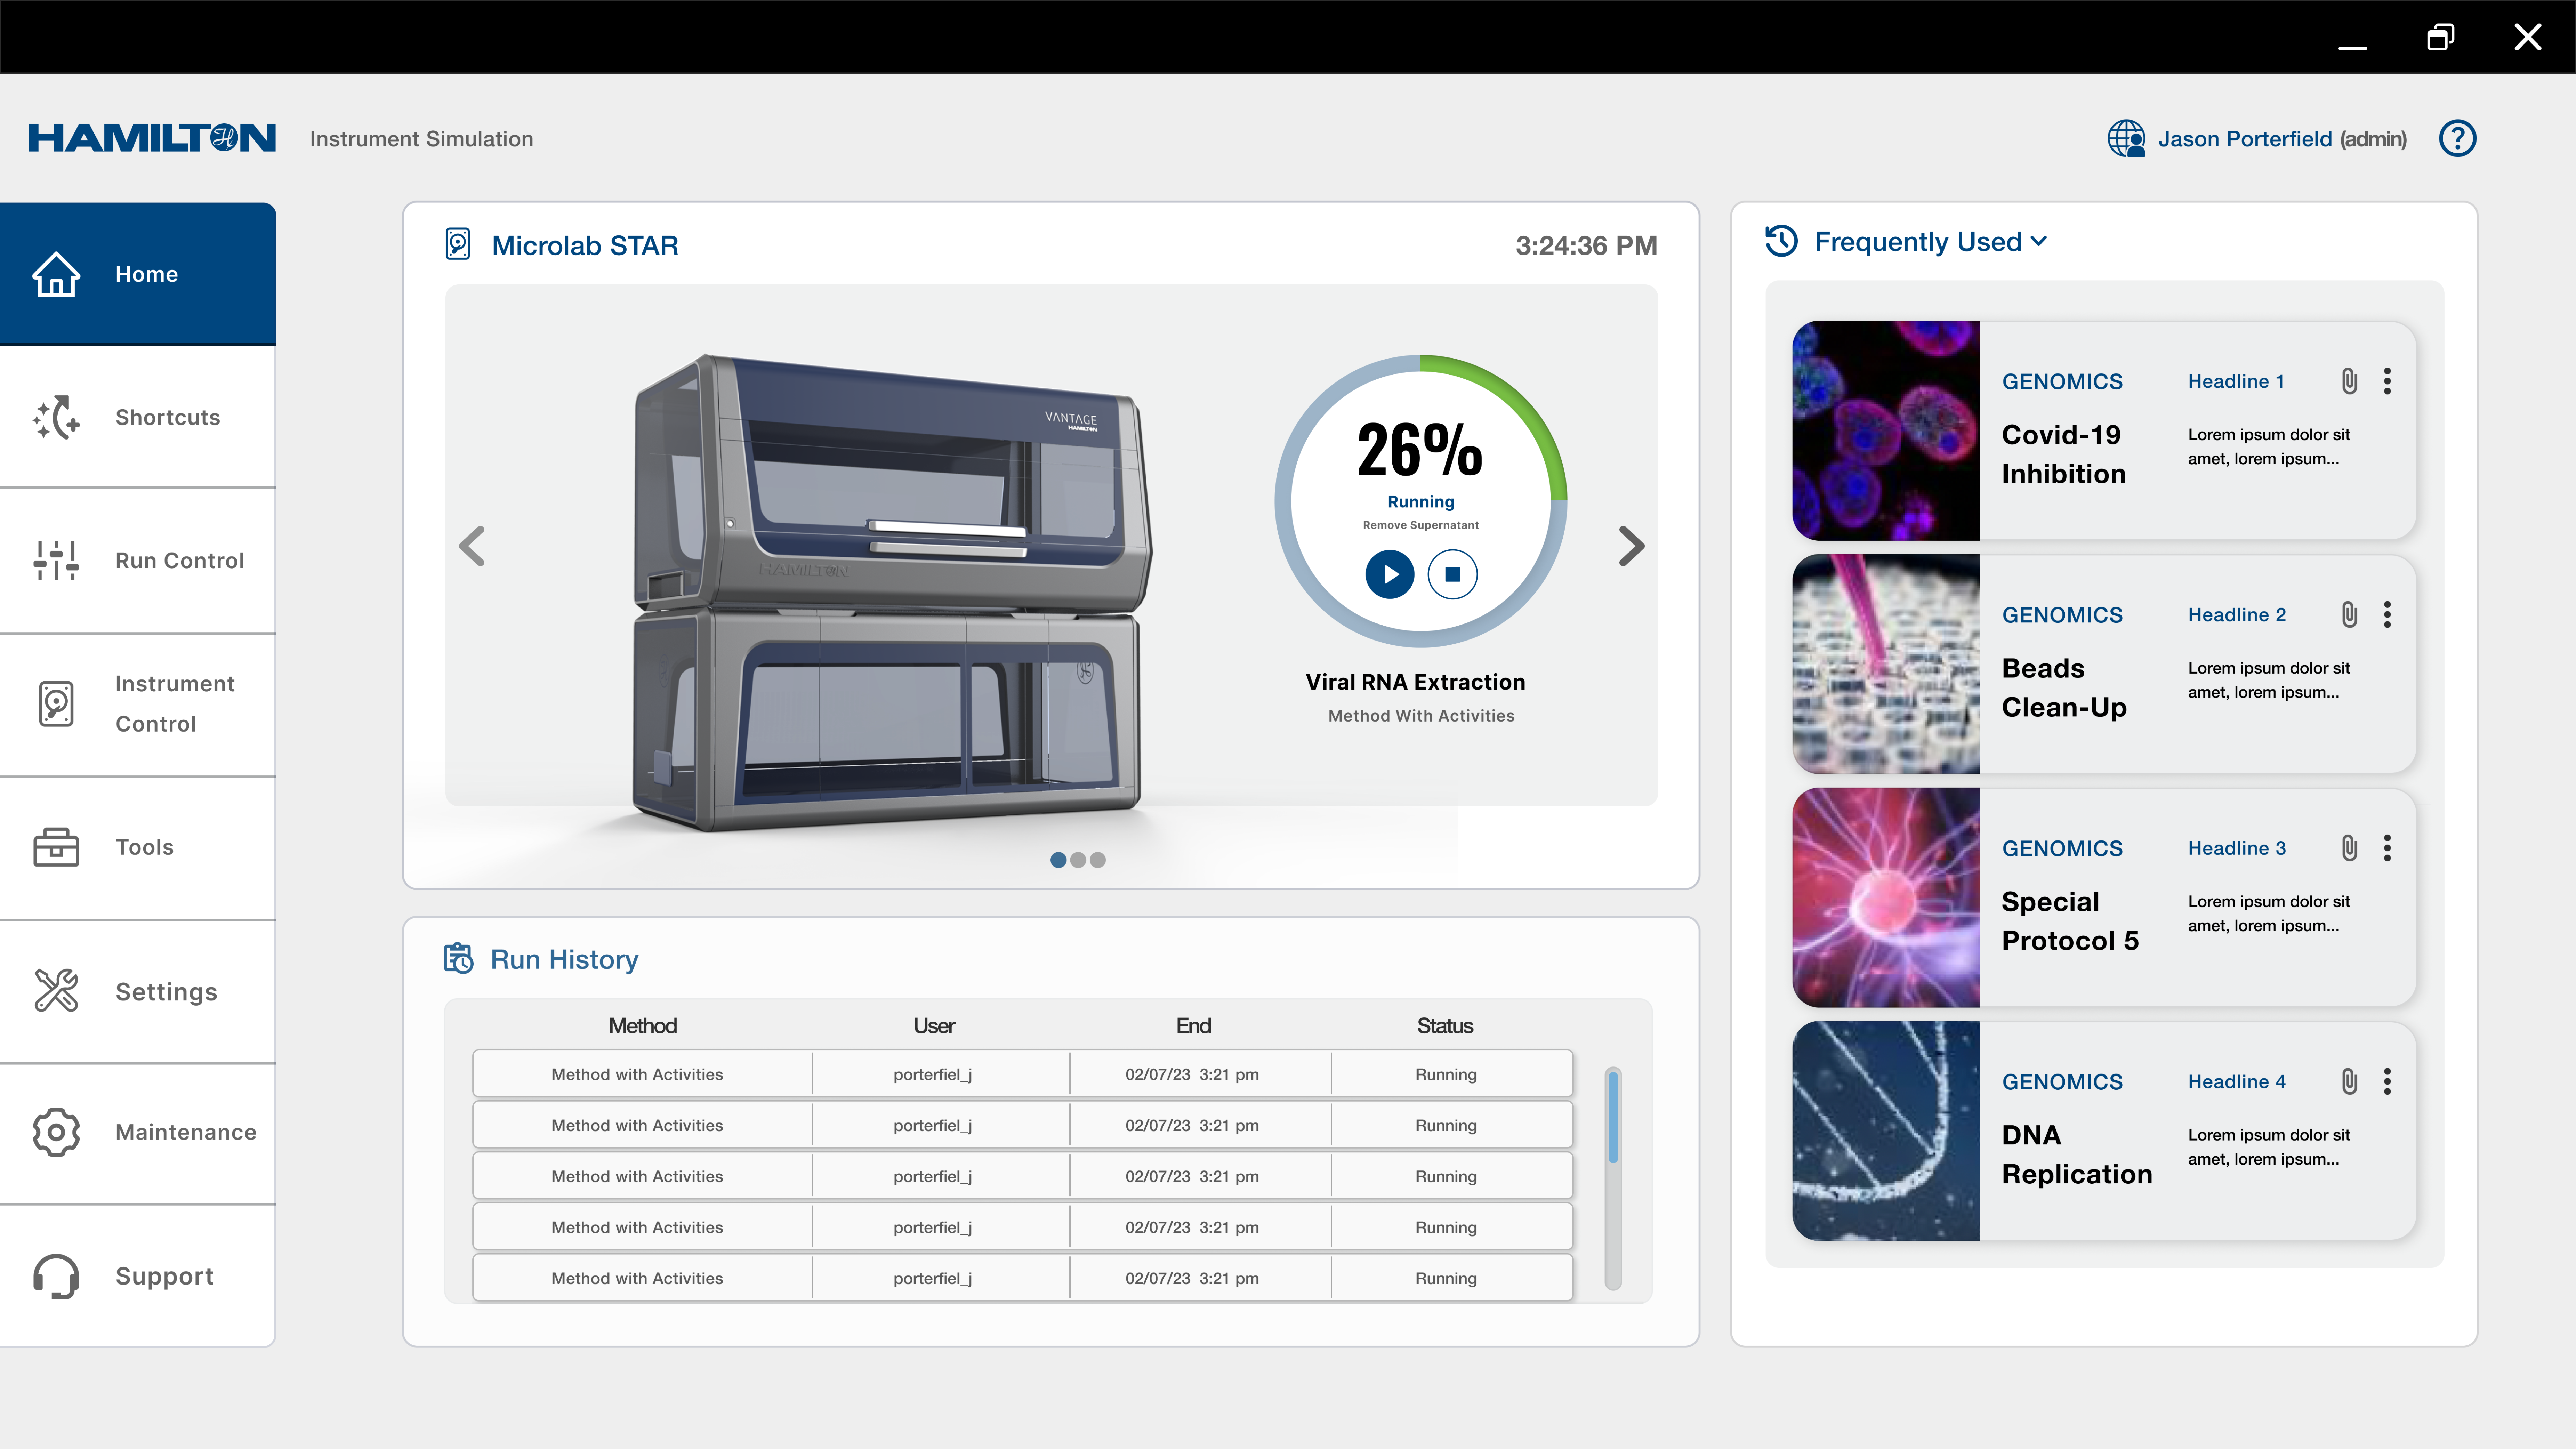The height and width of the screenshot is (1449, 2576).
Task: Select the third carousel dot
Action: tap(1098, 860)
